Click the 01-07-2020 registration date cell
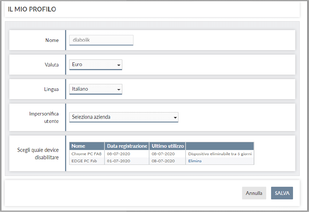Screen dimensions: 309x212 click(119, 161)
